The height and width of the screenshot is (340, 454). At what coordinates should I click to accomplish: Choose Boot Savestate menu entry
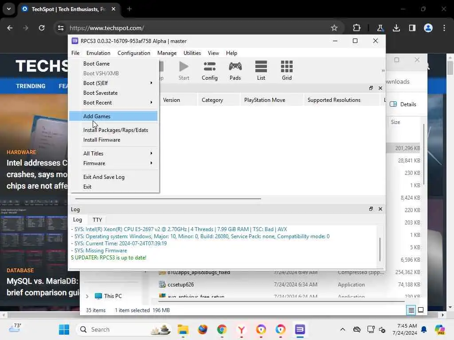pyautogui.click(x=113, y=93)
